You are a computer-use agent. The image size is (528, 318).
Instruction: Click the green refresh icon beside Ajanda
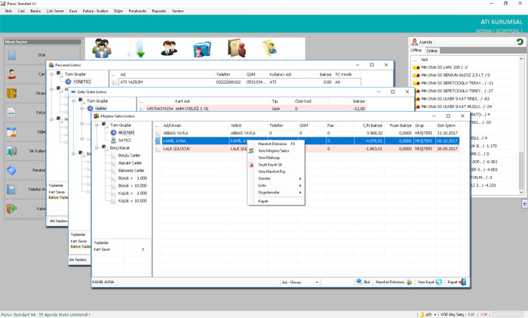point(519,42)
